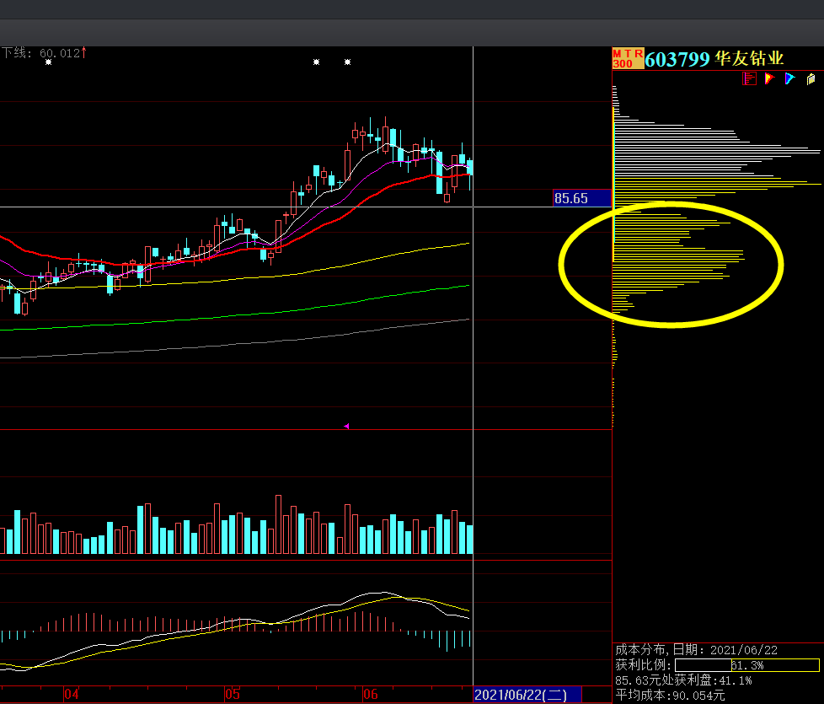Select the red-framed chip distribution bars icon
Image resolution: width=824 pixels, height=704 pixels.
click(x=749, y=78)
